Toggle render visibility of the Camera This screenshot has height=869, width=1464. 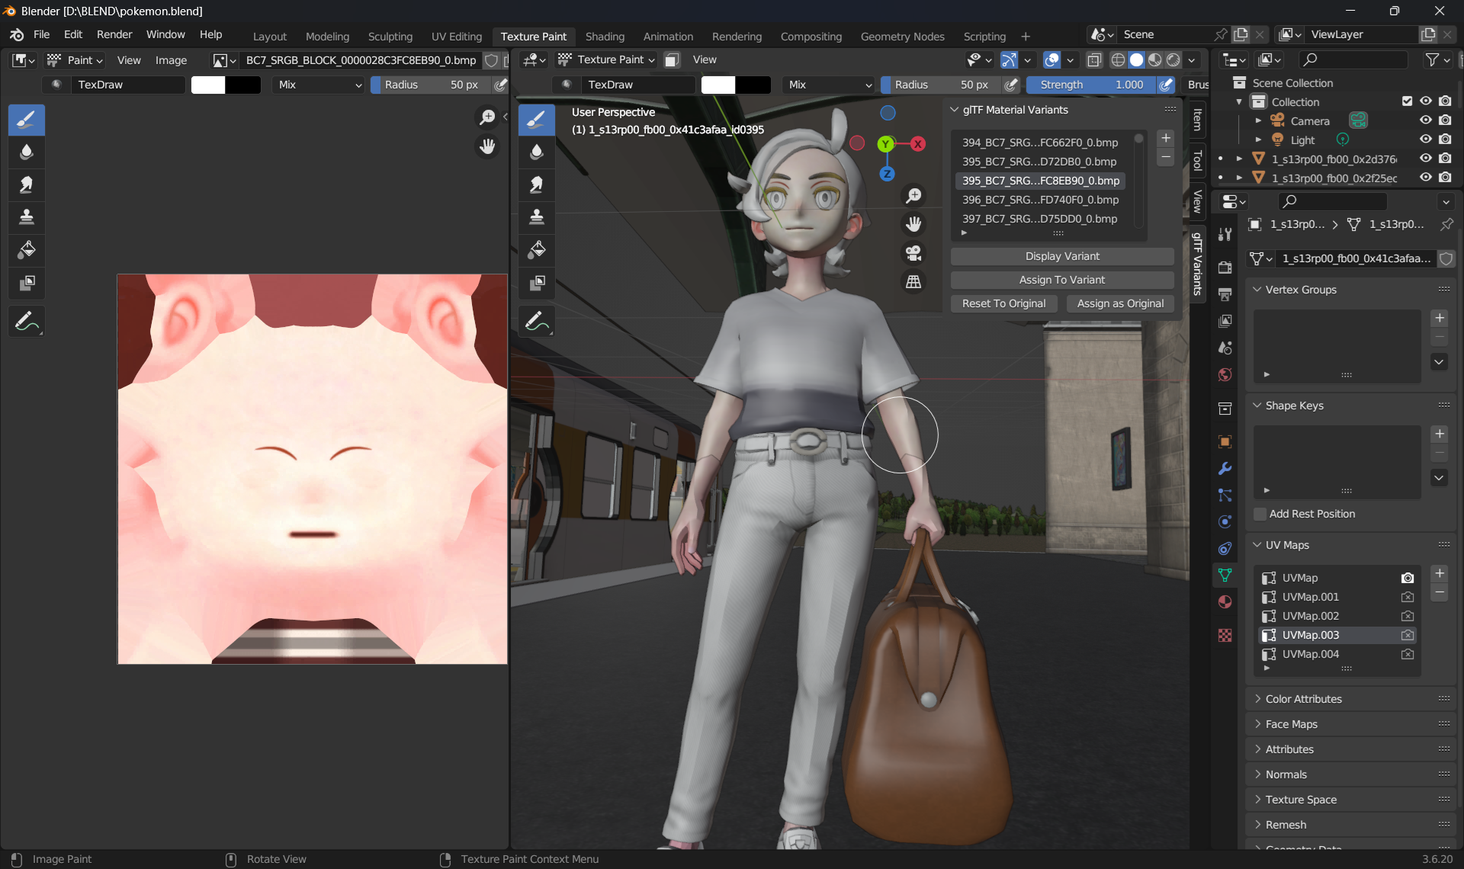[x=1445, y=120]
